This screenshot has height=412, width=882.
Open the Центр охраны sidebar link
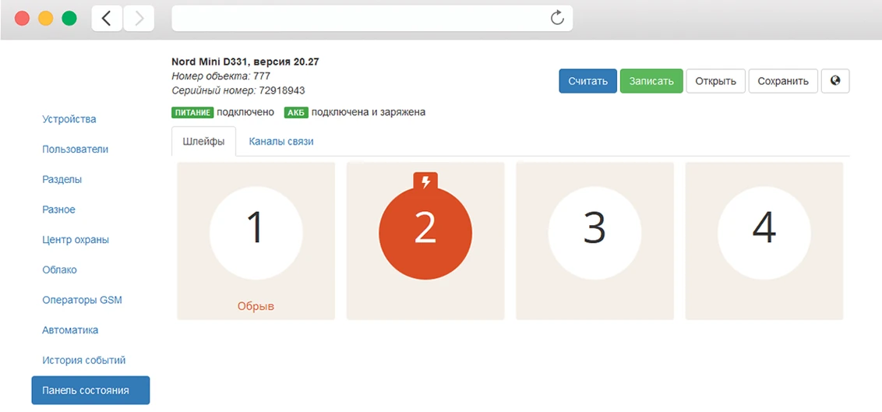76,240
